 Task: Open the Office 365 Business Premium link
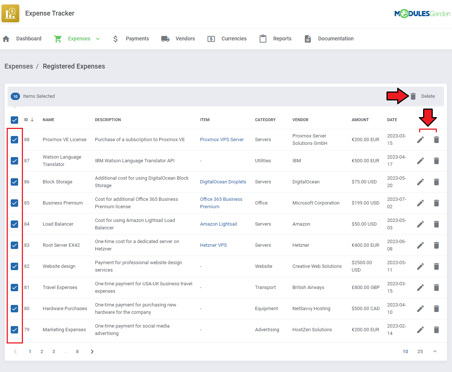pyautogui.click(x=221, y=203)
